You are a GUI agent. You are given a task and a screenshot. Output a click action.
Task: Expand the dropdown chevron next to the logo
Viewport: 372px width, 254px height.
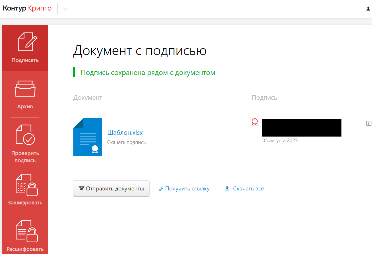[x=65, y=9]
